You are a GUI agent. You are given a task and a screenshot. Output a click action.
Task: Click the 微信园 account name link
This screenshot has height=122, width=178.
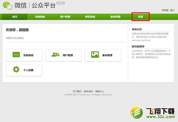tap(165, 10)
